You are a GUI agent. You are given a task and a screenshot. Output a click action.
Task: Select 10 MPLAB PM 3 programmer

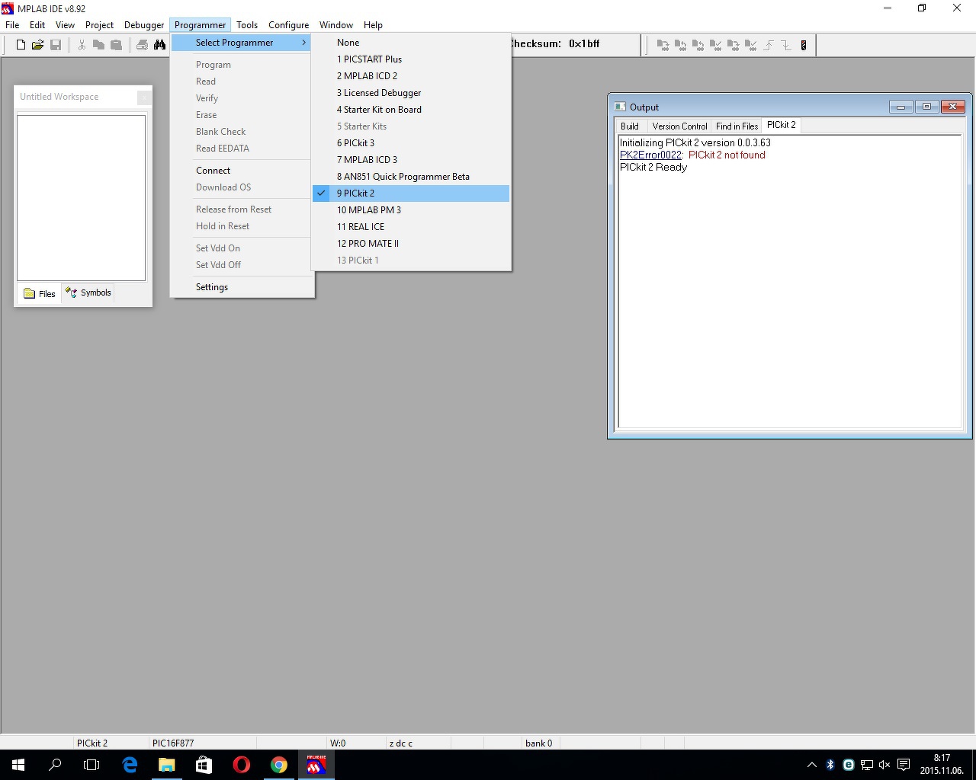[x=411, y=210]
